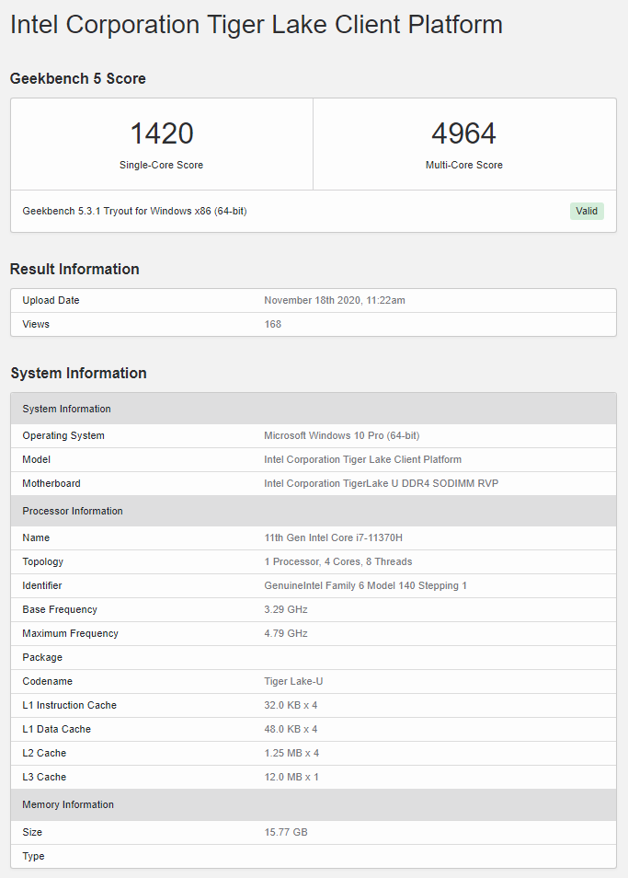The height and width of the screenshot is (878, 628).
Task: Select processor name Core i7-11370H
Action: pyautogui.click(x=333, y=537)
